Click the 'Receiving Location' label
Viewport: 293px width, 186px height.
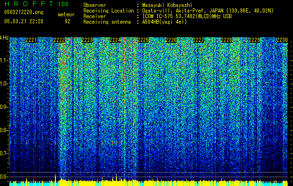pos(109,11)
